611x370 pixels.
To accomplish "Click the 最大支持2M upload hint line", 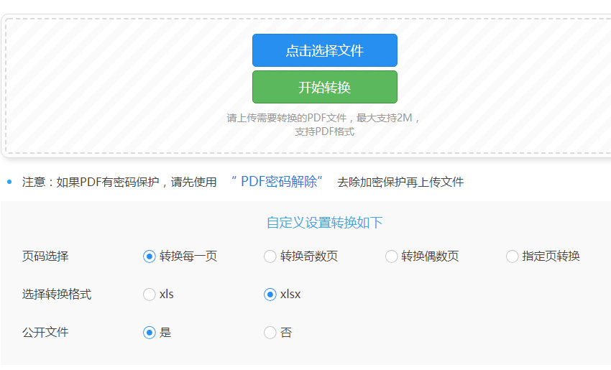I will point(323,118).
